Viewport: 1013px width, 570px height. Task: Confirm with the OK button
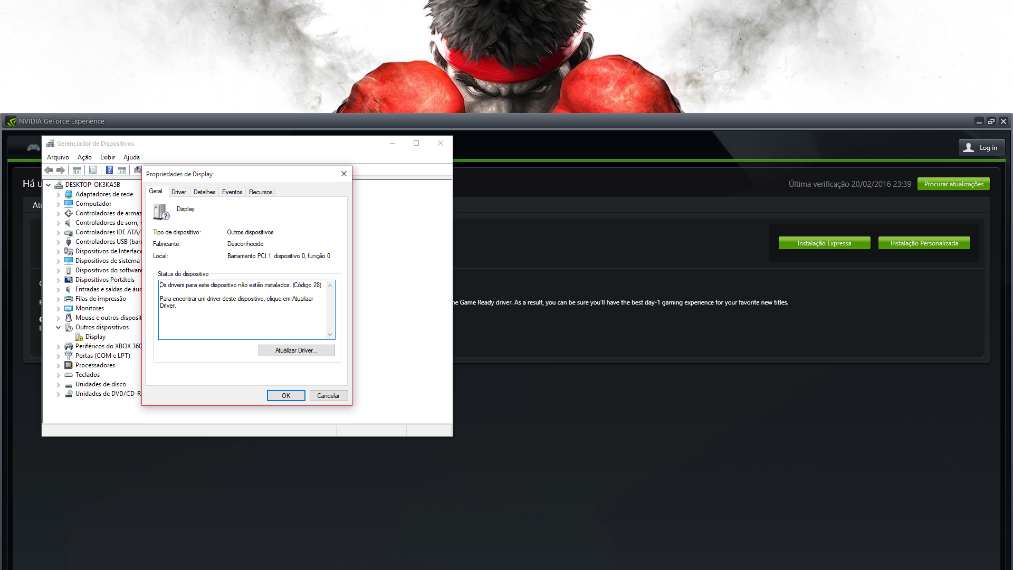click(x=286, y=396)
